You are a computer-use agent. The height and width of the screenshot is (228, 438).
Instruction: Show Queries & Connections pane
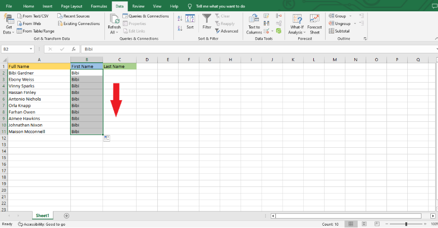click(x=146, y=16)
